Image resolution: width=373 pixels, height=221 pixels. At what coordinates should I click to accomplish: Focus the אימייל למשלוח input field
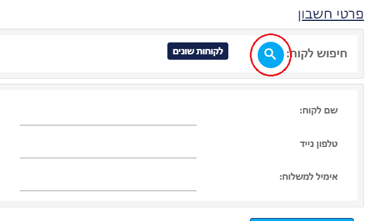[108, 183]
